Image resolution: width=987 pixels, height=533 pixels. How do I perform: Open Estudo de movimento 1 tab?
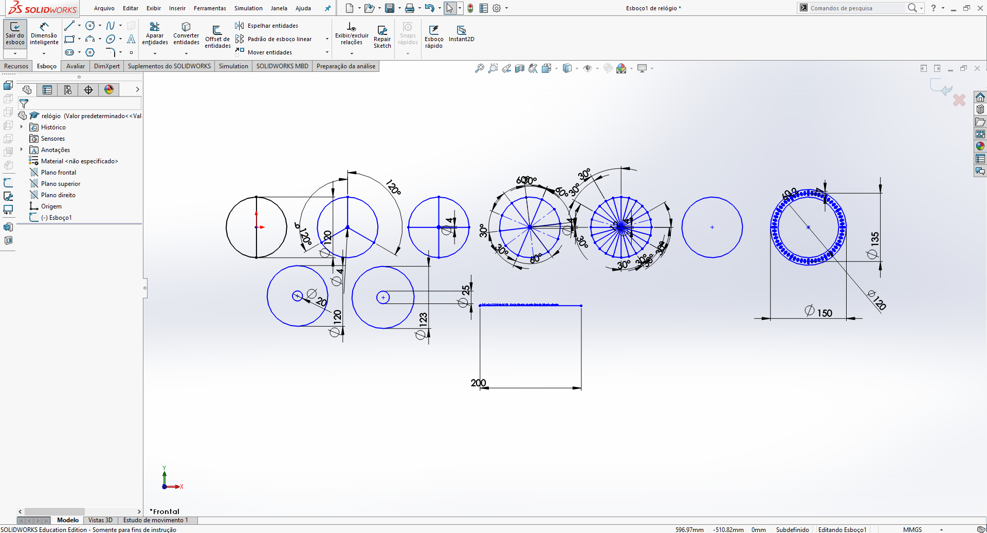pos(156,520)
